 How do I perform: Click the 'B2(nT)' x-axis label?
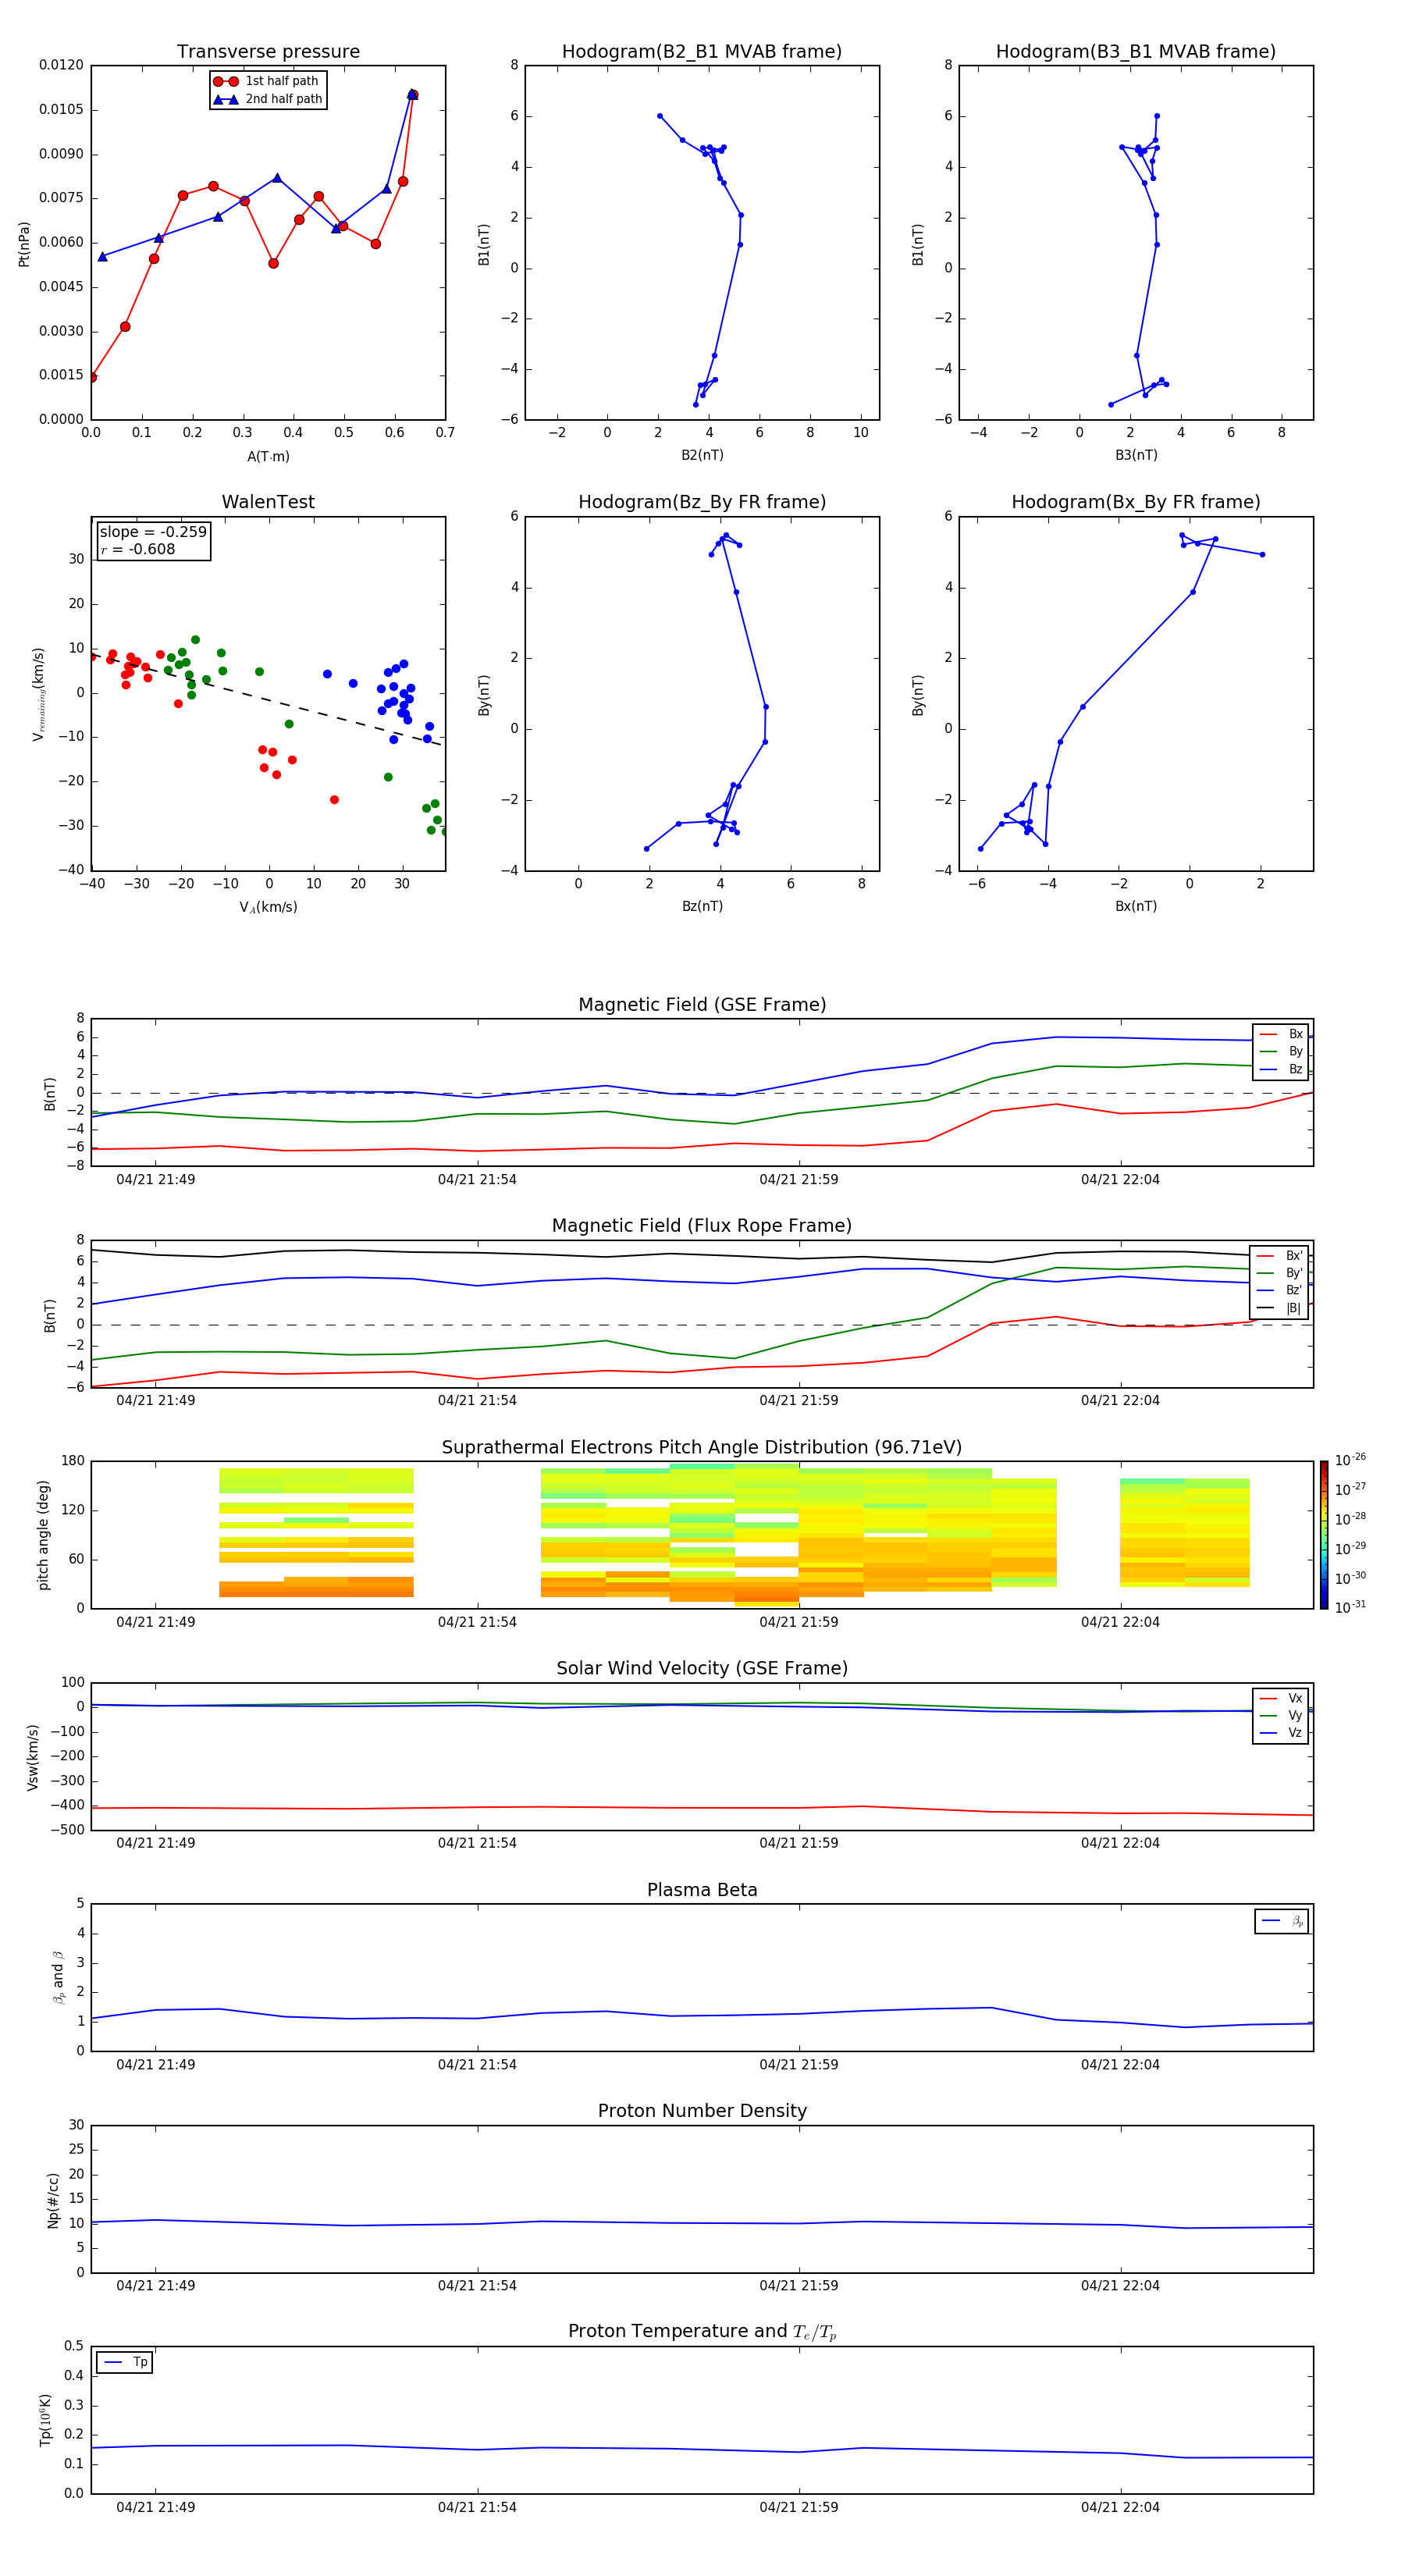click(x=702, y=455)
